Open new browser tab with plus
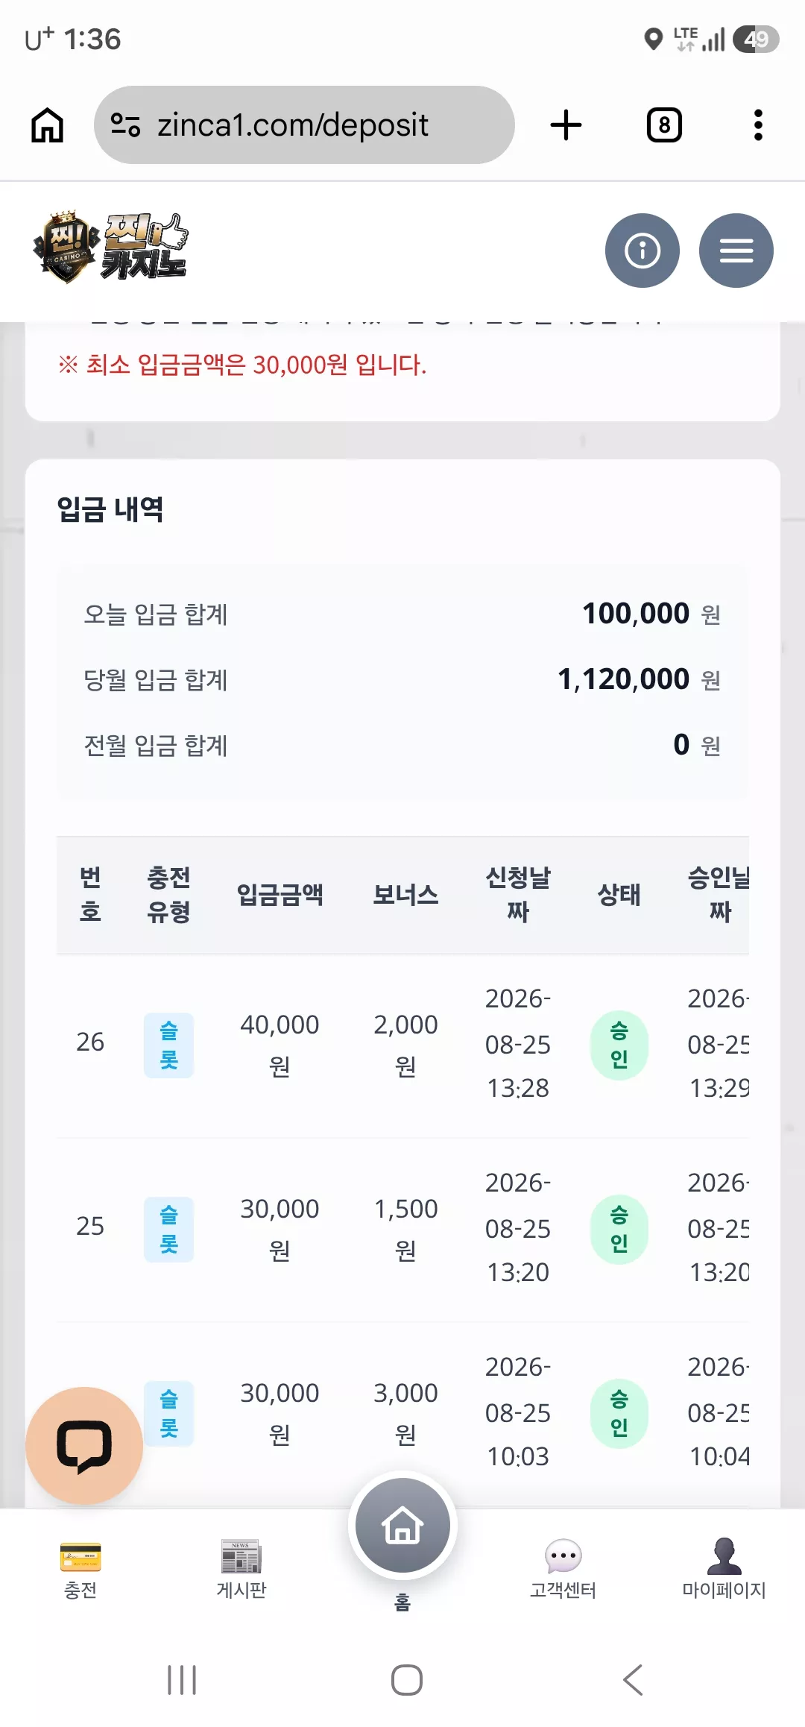 [x=566, y=125]
